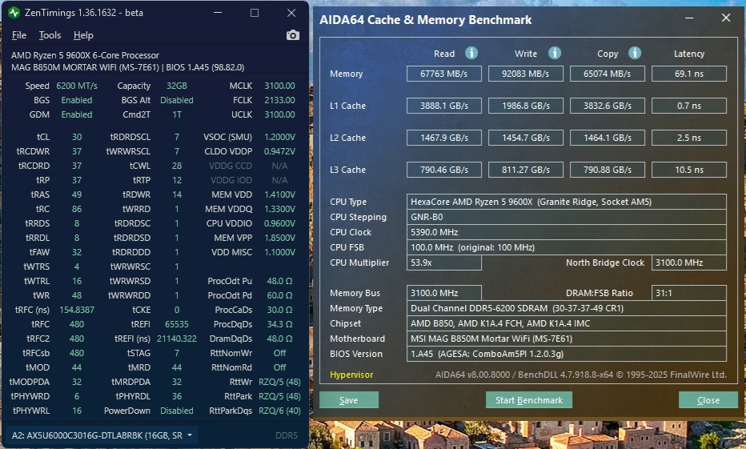Click the L2 Cache Write value 1454.7 GB/s
The image size is (746, 449).
point(526,138)
